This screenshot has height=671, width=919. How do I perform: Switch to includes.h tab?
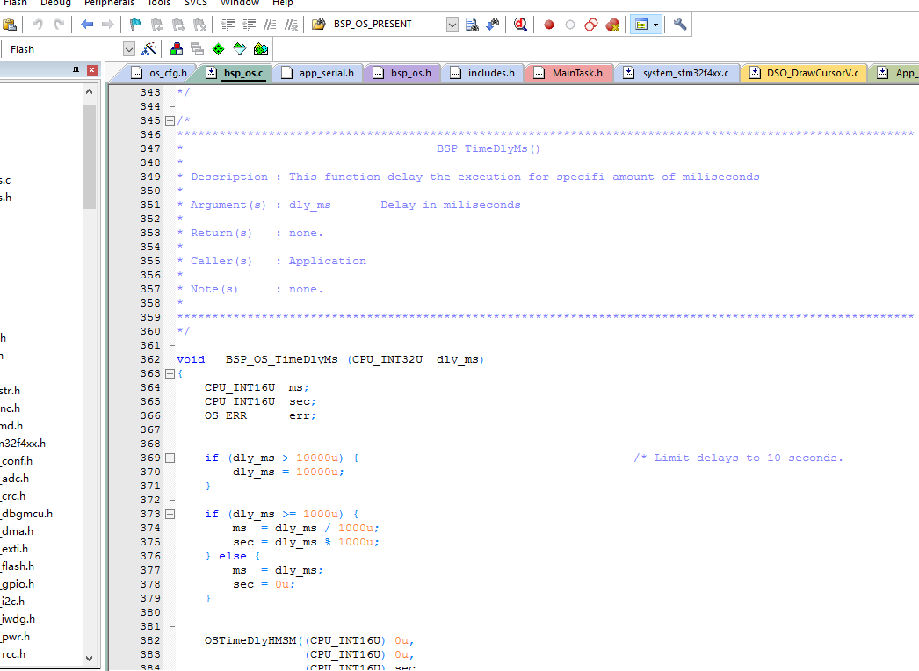pyautogui.click(x=482, y=73)
